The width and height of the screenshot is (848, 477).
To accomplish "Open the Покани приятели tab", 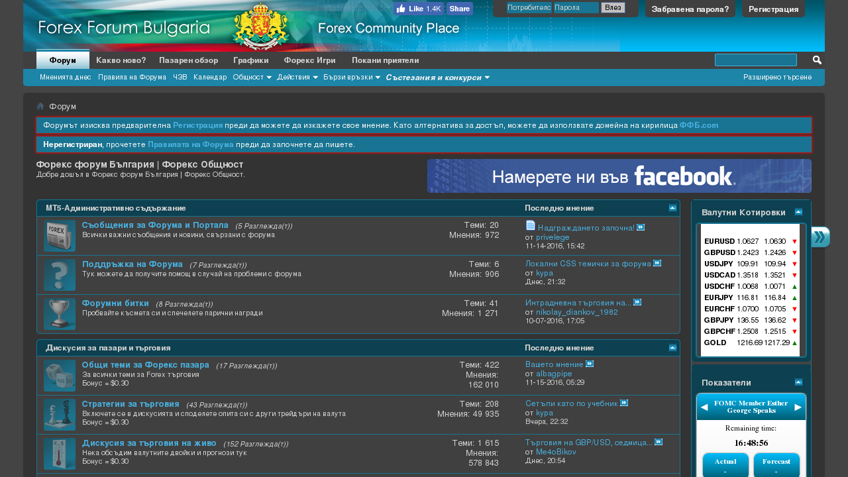I will coord(386,60).
